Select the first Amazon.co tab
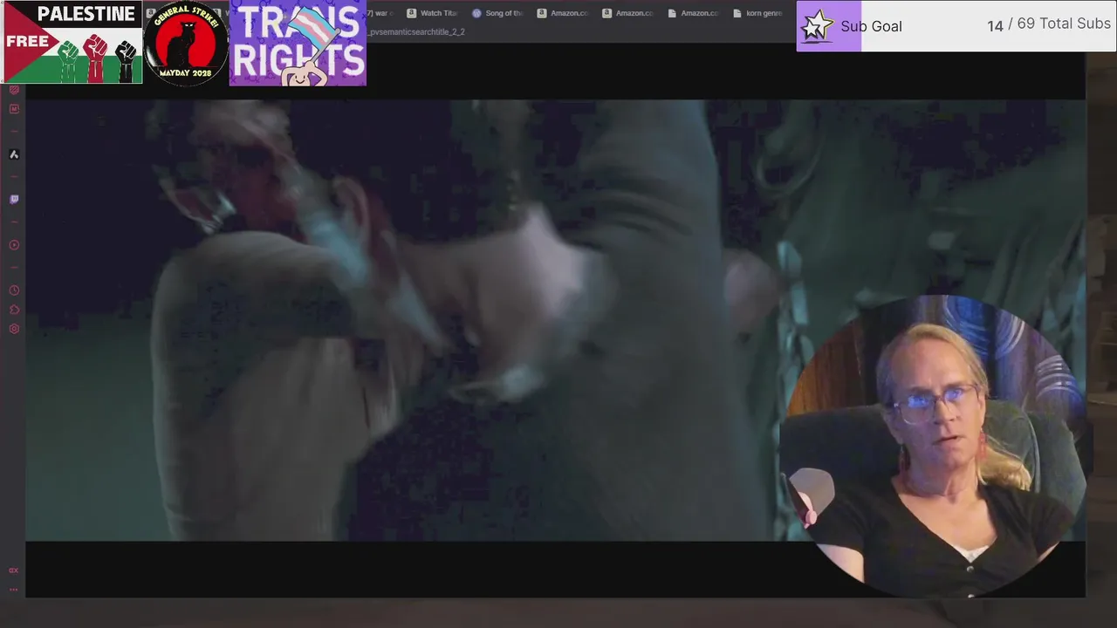Viewport: 1117px width, 628px height. 563,13
